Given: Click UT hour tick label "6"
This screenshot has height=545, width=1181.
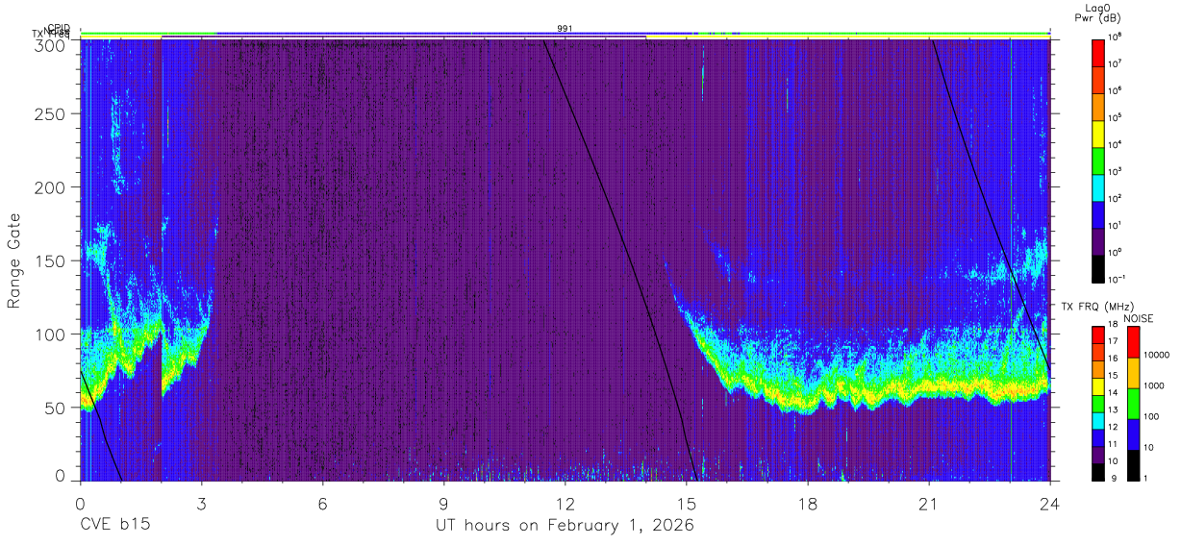Looking at the screenshot, I should [x=322, y=503].
